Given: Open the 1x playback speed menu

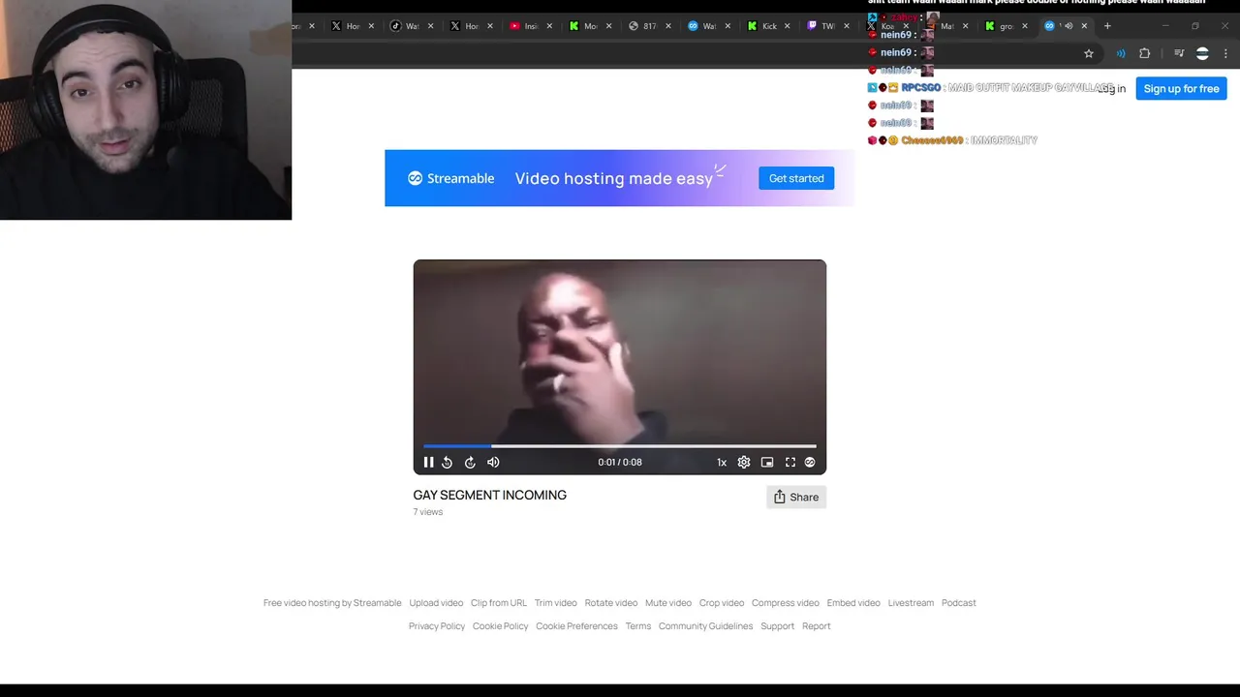Looking at the screenshot, I should coord(722,463).
